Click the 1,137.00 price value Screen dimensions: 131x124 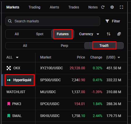point(78,92)
